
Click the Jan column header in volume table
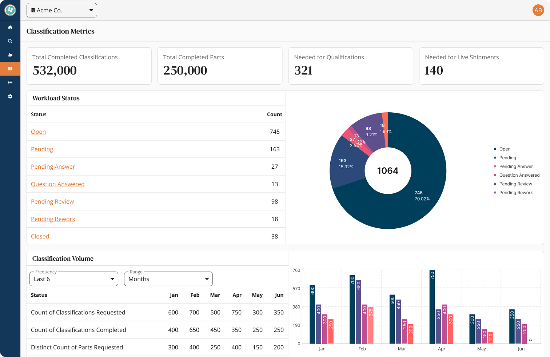(174, 295)
